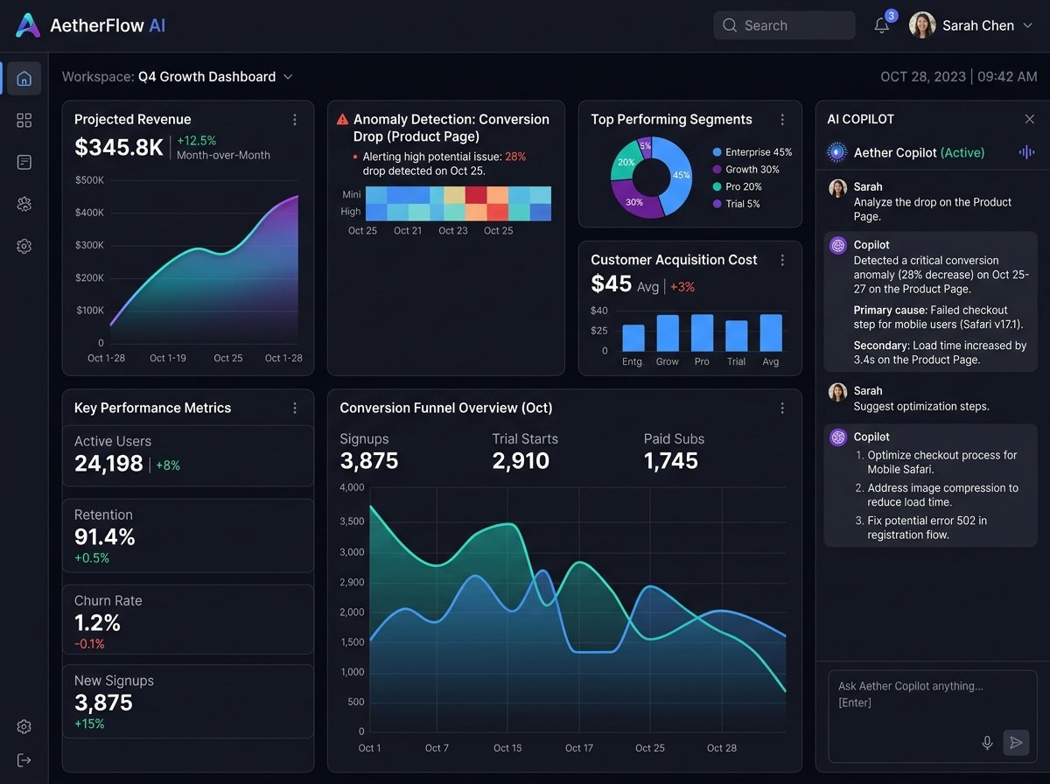This screenshot has width=1050, height=784.
Task: Open Projected Revenue card options menu
Action: point(295,120)
